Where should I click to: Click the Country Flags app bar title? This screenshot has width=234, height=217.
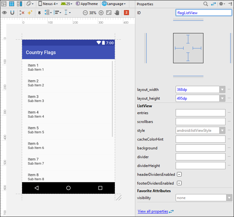41,53
